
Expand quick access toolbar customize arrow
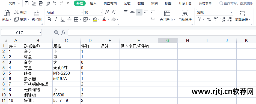coord(69,3)
